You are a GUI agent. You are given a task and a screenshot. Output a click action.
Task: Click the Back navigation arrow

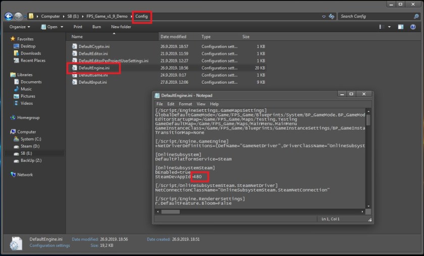click(8, 16)
